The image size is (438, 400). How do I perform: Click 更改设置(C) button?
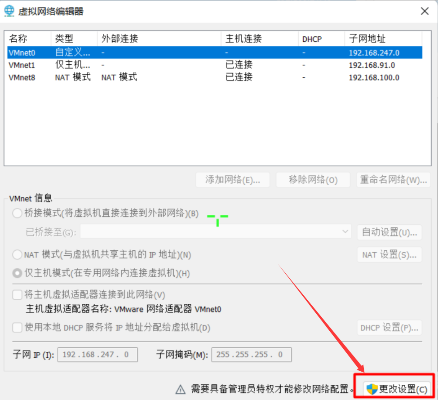tap(397, 389)
